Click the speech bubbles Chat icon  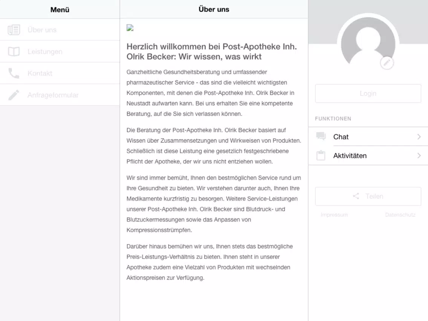click(x=321, y=136)
